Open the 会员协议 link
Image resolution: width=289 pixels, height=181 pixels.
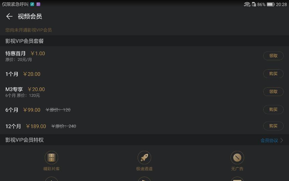point(269,141)
